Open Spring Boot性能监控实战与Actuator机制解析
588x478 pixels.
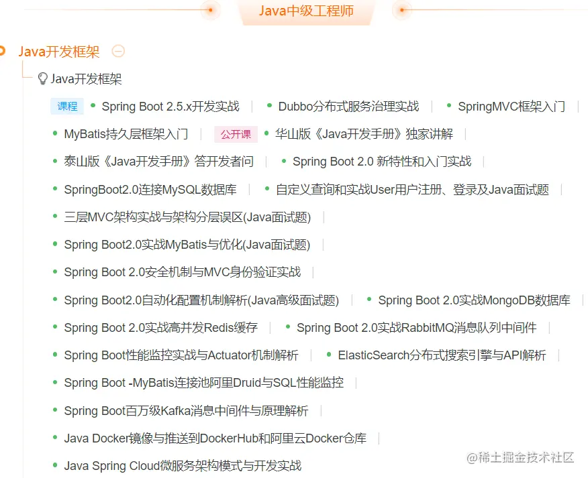[181, 355]
